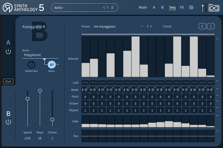Switch to the B tab in header

(163, 7)
